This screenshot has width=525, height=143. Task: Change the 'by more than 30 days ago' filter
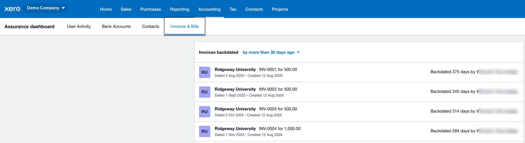[x=271, y=52]
